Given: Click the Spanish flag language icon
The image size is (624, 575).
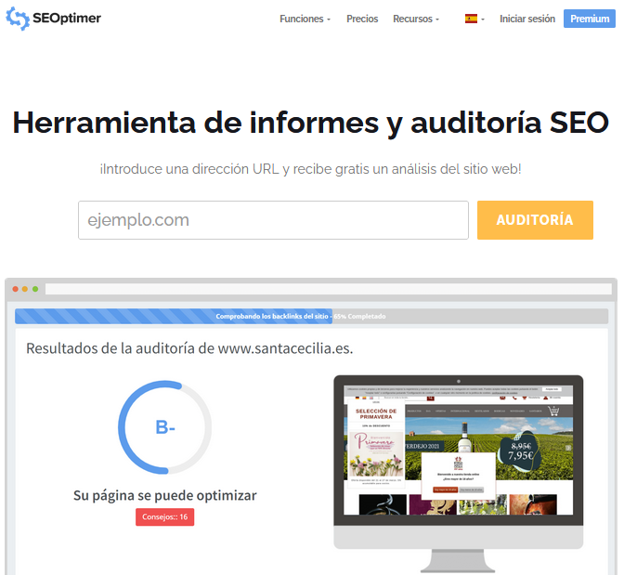Looking at the screenshot, I should pyautogui.click(x=471, y=19).
